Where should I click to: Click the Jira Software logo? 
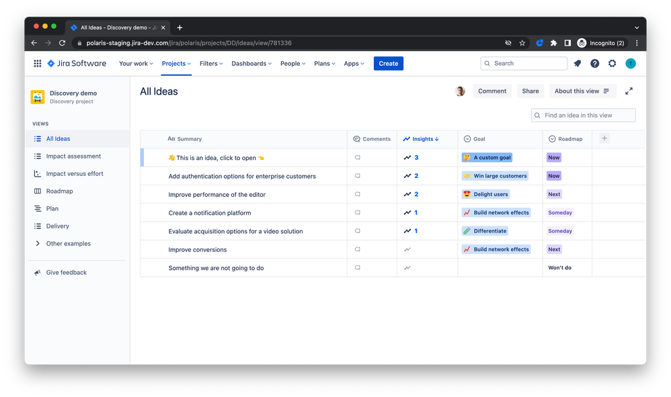(x=77, y=63)
